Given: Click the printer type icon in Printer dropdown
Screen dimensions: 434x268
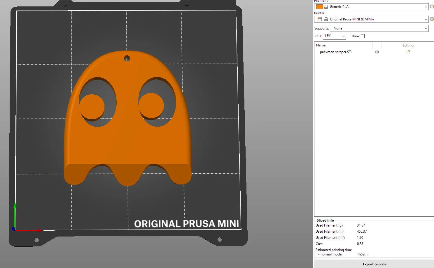Looking at the screenshot, I should [320, 19].
